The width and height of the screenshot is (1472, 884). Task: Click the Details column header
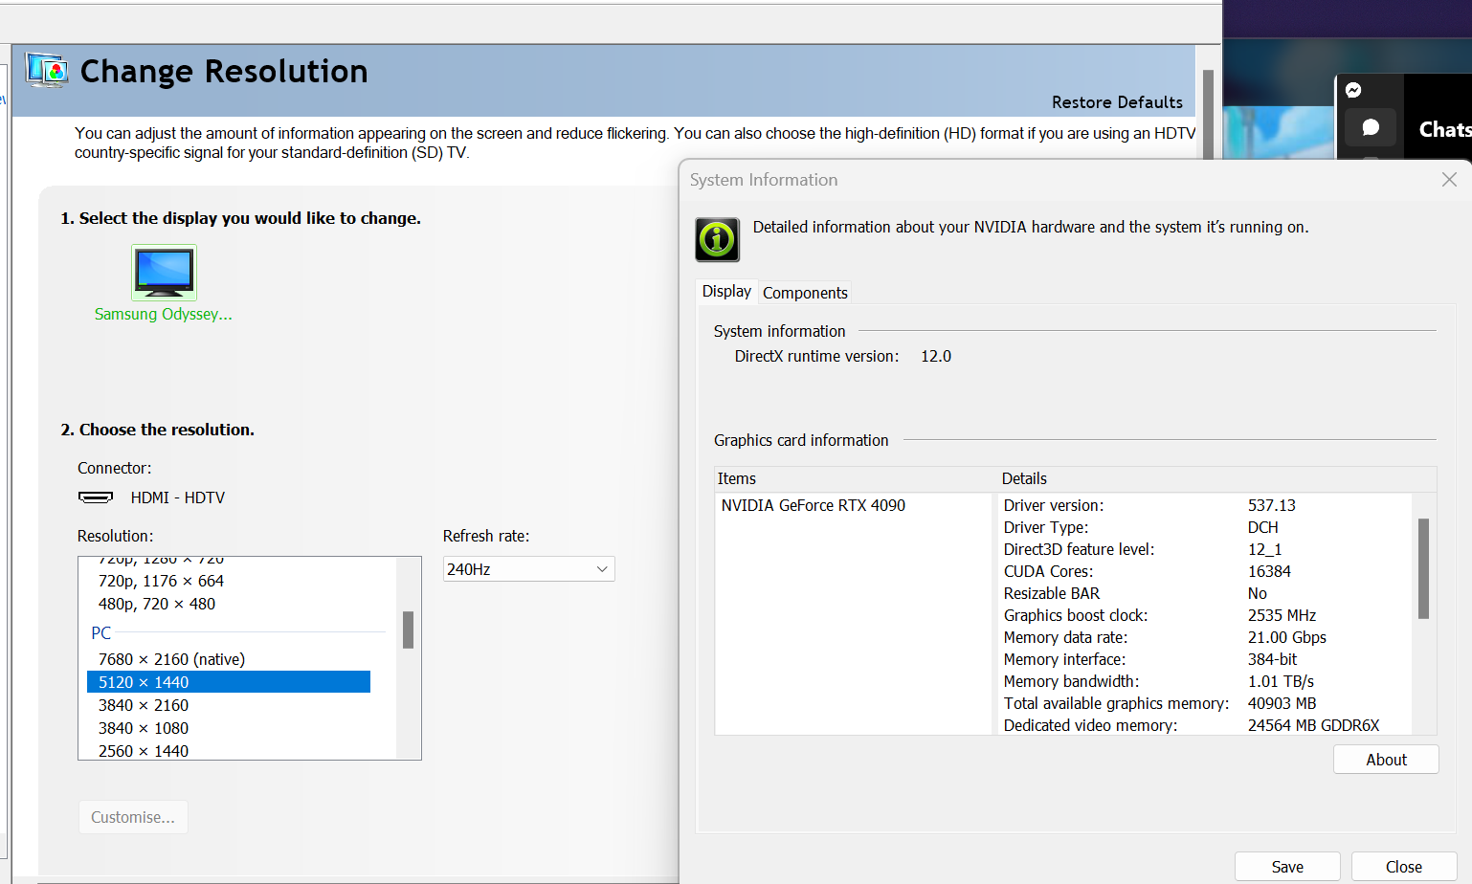(1024, 478)
